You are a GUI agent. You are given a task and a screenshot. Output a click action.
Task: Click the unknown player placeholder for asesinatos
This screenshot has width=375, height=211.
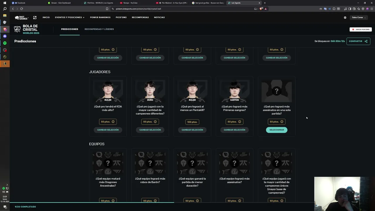pos(277,91)
